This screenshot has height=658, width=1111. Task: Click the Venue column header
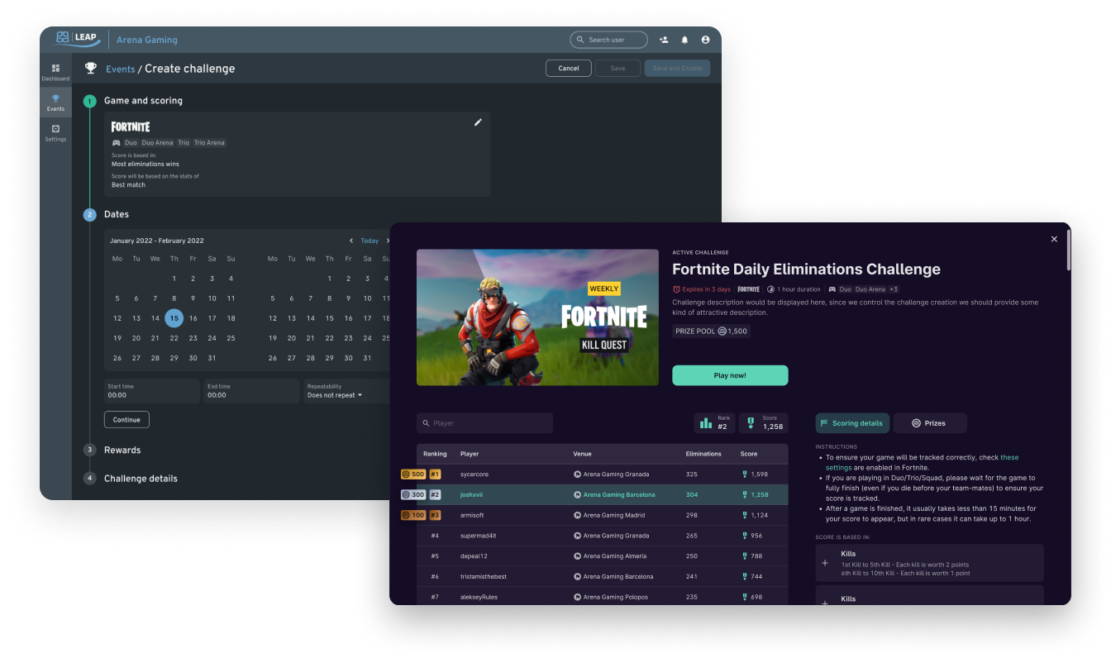tap(582, 454)
